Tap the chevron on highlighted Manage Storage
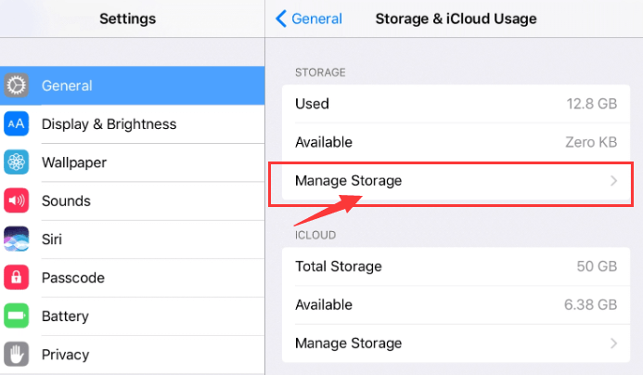Screen dimensions: 643x375 (x=613, y=182)
